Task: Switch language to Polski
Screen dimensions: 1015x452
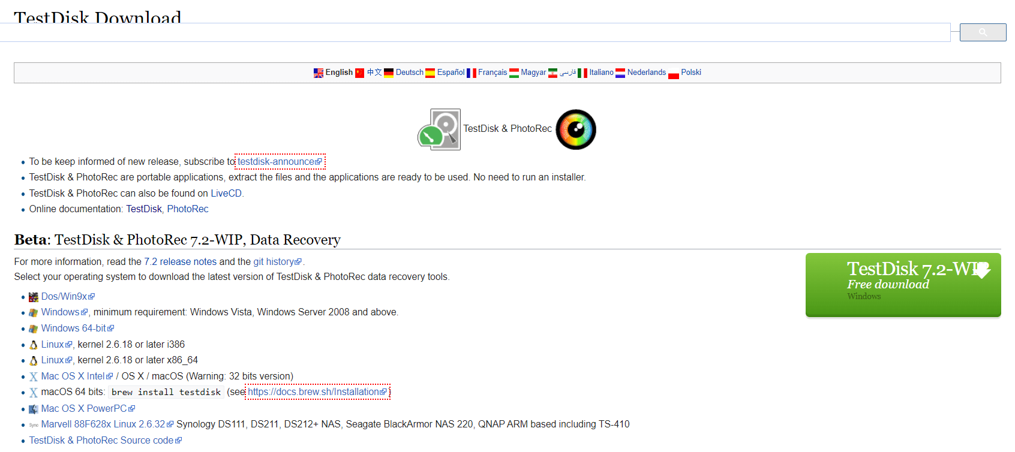Action: pos(691,73)
